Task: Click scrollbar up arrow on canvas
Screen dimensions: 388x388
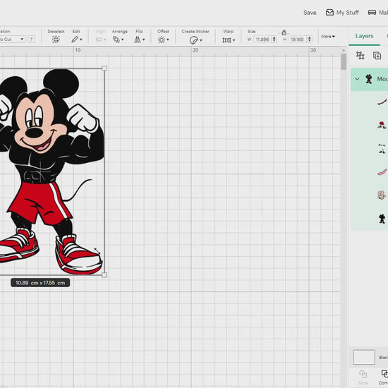Action: 344,51
